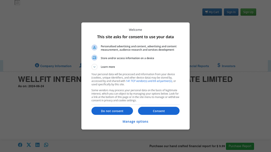Click the Company Information info icon
271x152 pixels.
point(37,65)
